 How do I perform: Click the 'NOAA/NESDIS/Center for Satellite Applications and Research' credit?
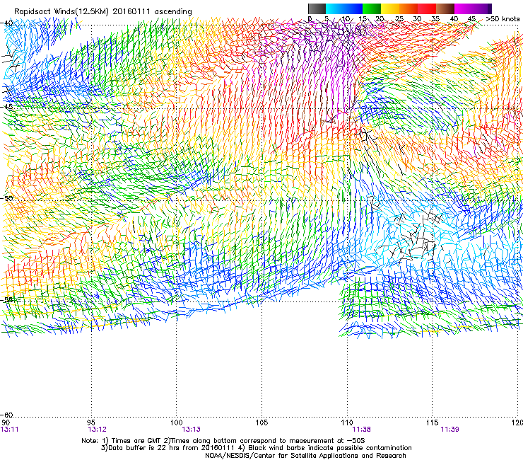tap(305, 456)
